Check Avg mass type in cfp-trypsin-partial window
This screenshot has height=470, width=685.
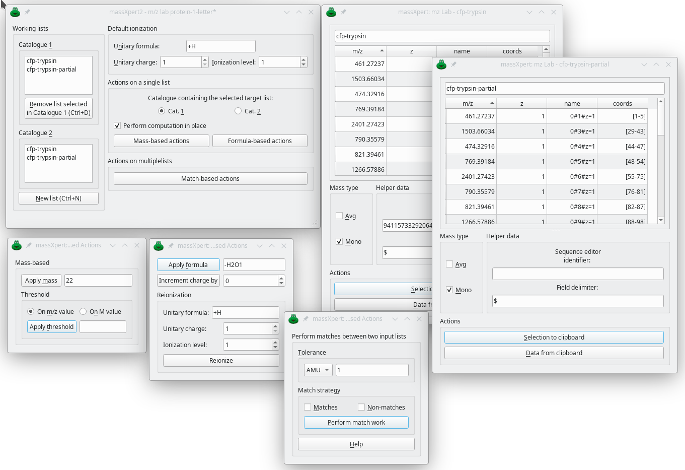click(449, 264)
